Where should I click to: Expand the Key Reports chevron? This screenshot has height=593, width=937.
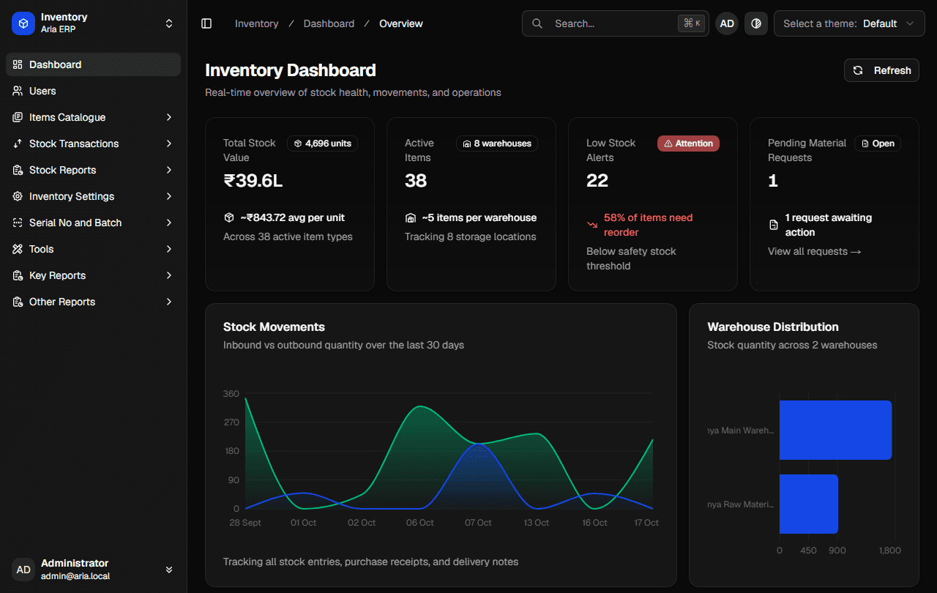[x=169, y=275]
